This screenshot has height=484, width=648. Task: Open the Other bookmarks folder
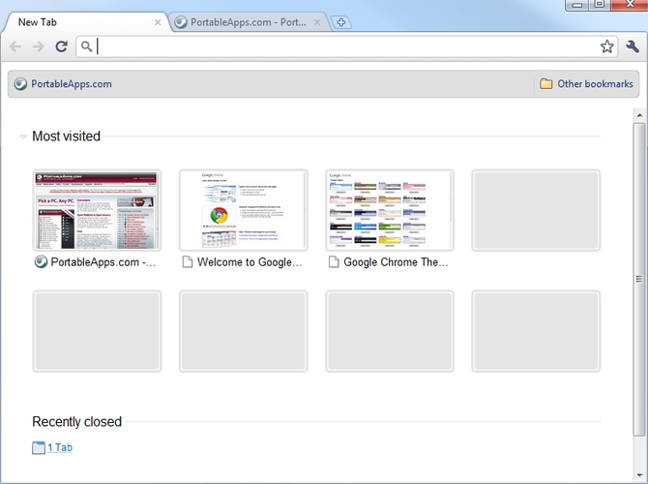(x=586, y=84)
